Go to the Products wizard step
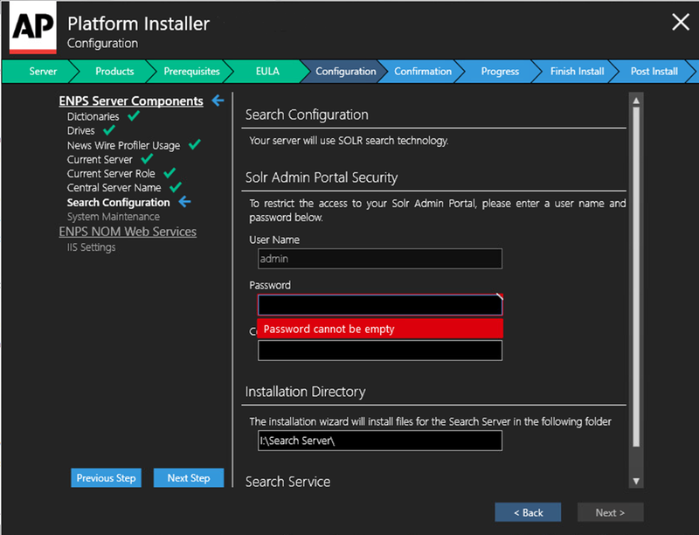This screenshot has height=535, width=699. tap(114, 72)
